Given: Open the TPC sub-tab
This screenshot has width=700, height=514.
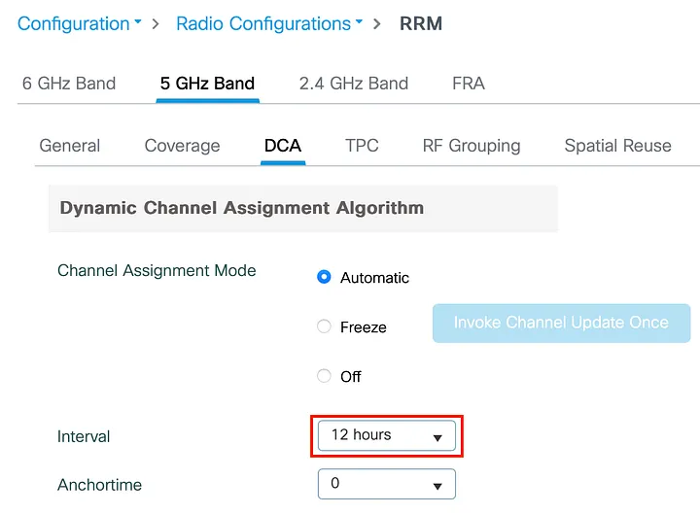Looking at the screenshot, I should click(x=362, y=146).
